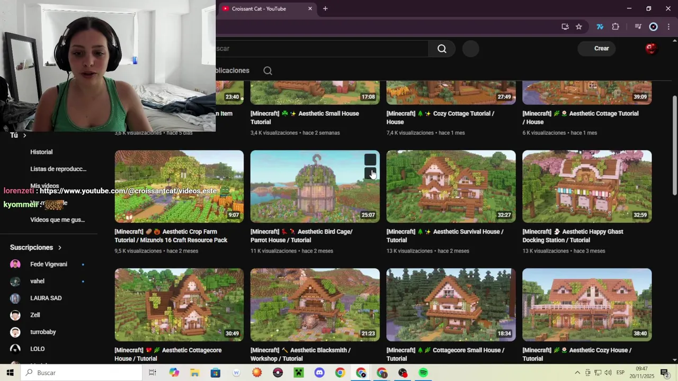Open a new browser tab
678x381 pixels.
click(x=325, y=8)
